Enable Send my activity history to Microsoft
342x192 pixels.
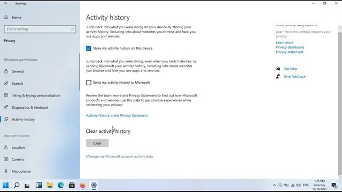coord(89,83)
